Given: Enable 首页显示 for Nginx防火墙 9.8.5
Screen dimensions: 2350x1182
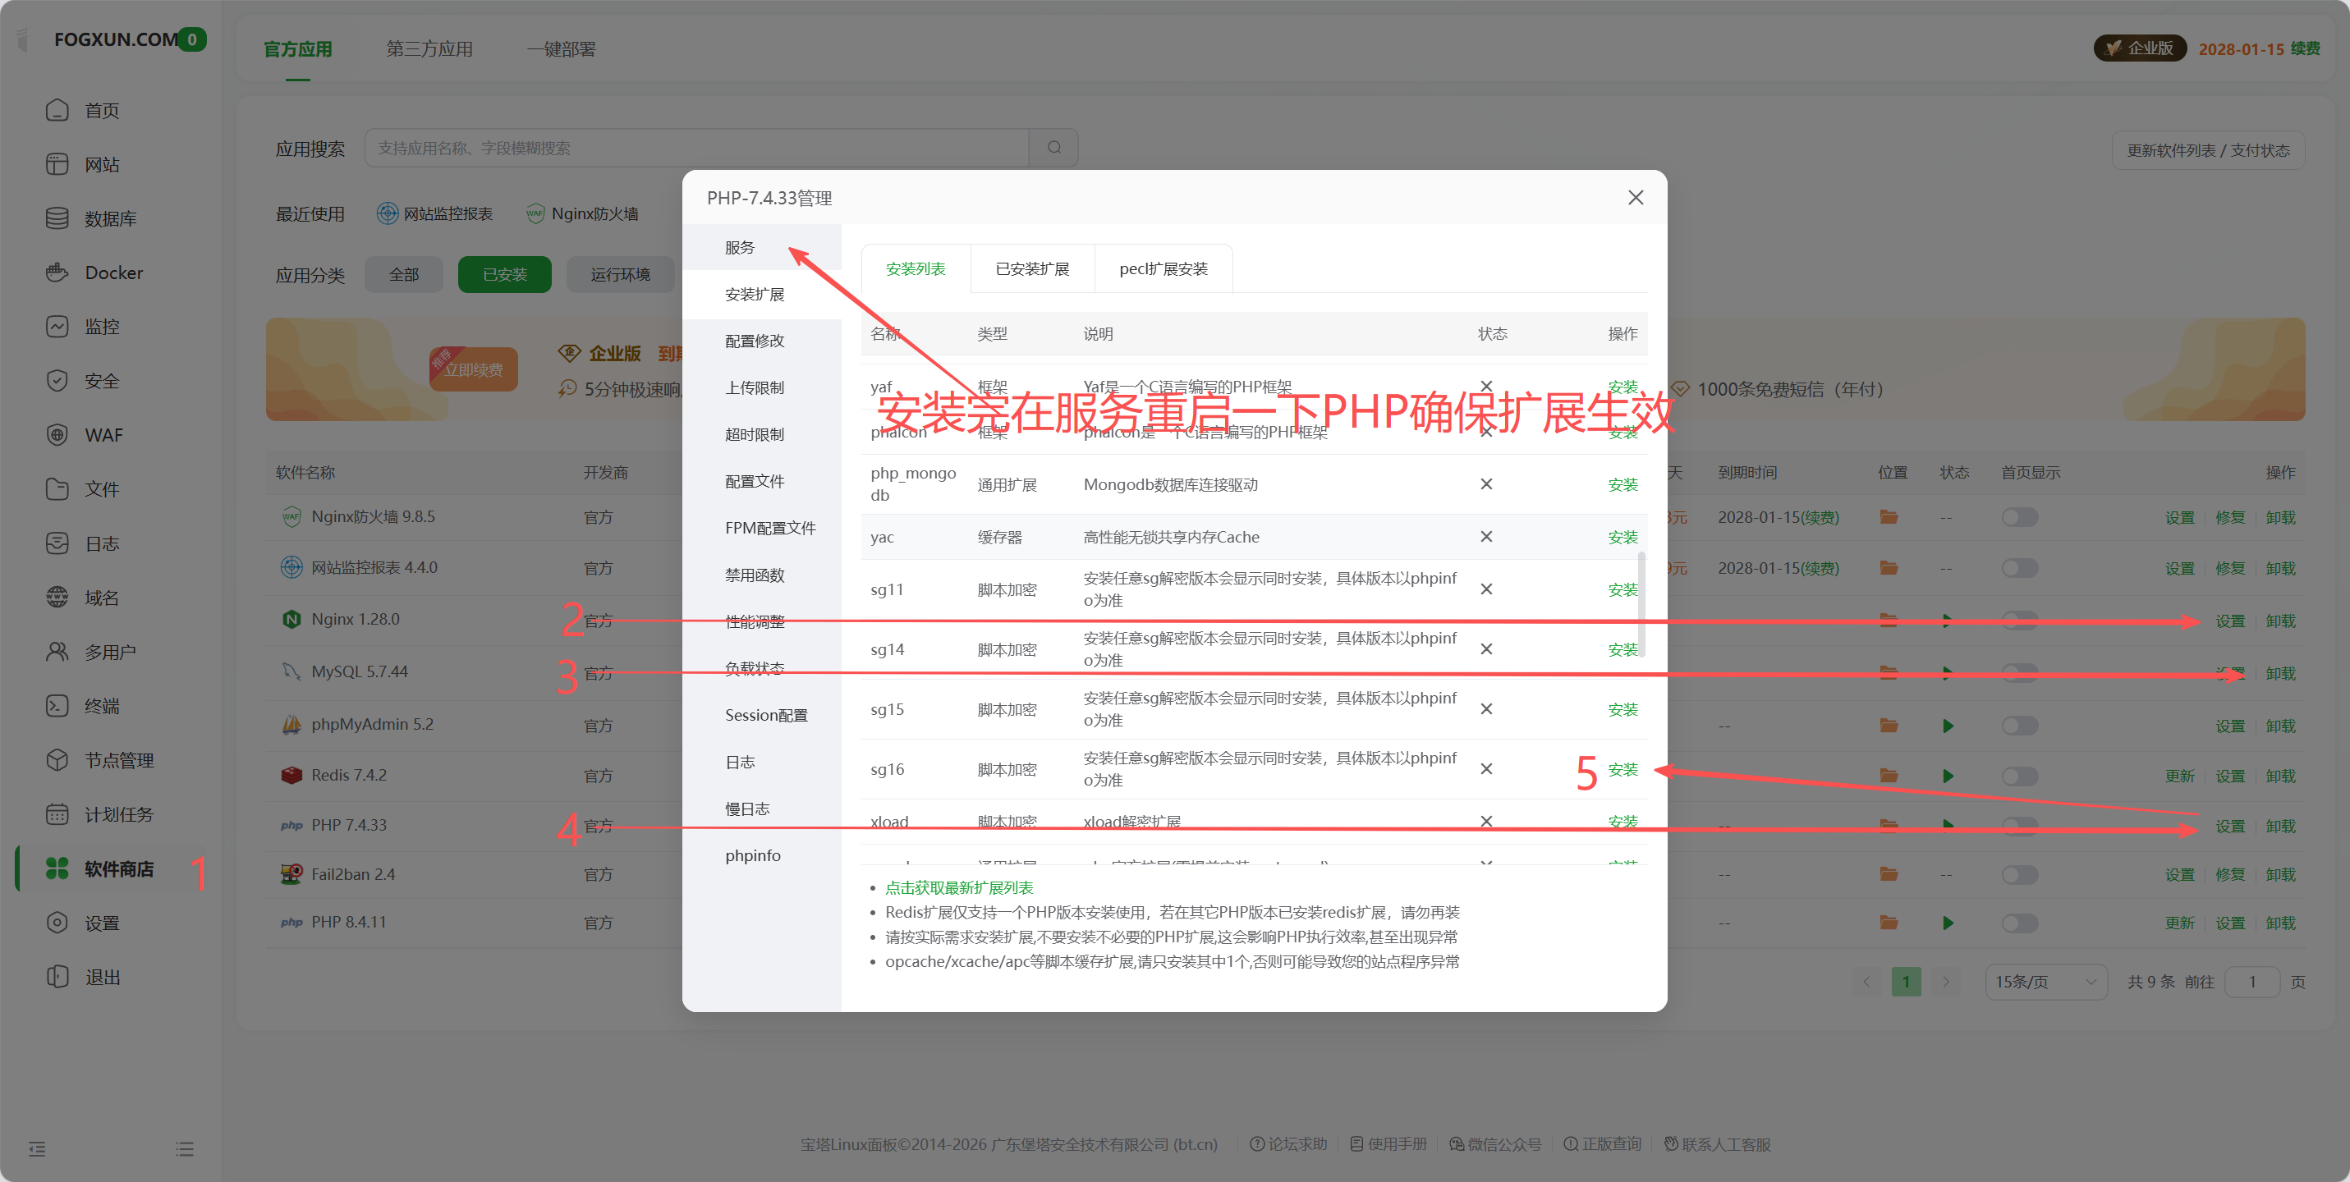Looking at the screenshot, I should (x=2020, y=517).
